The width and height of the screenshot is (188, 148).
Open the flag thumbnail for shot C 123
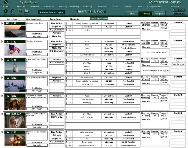coord(15,49)
